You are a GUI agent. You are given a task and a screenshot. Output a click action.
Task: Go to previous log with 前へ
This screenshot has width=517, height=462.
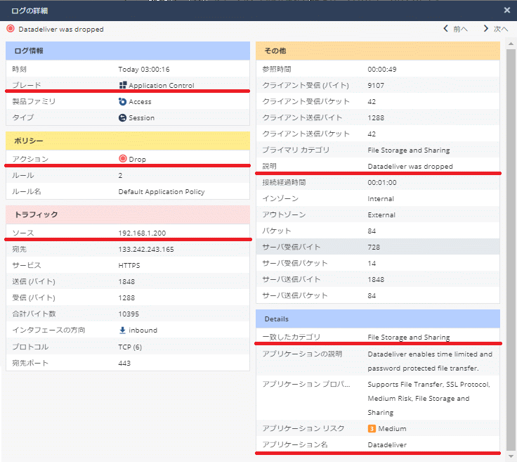coord(455,29)
